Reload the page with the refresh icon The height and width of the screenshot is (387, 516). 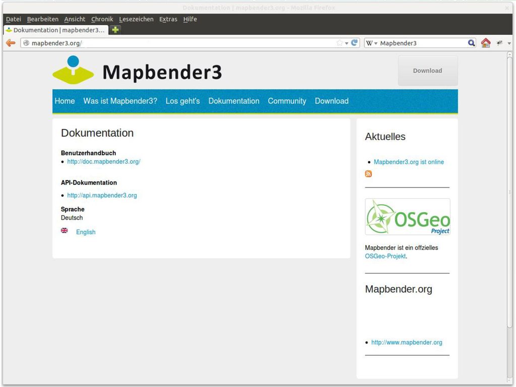[354, 43]
